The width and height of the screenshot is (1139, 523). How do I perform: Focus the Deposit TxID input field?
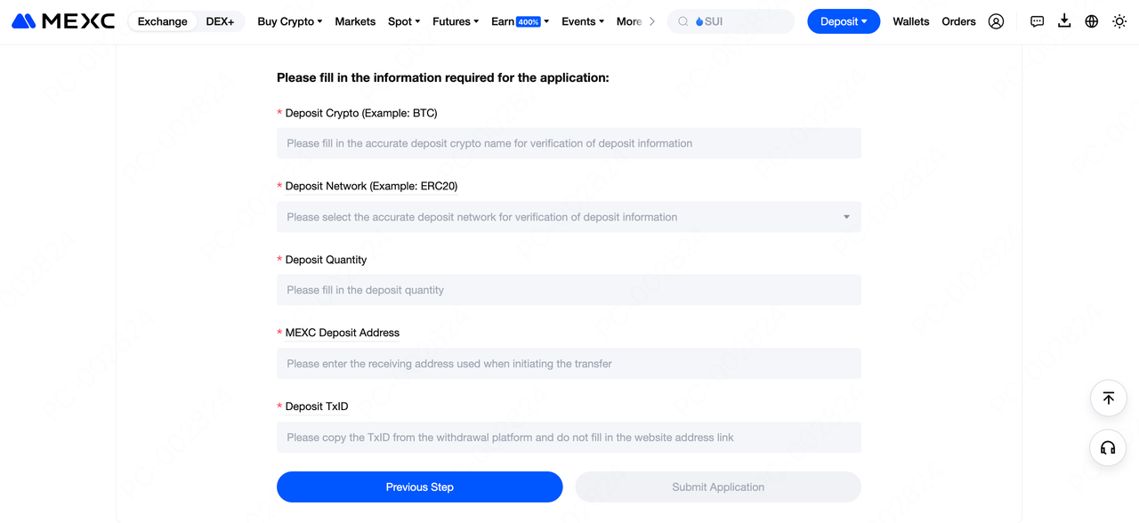coord(569,437)
